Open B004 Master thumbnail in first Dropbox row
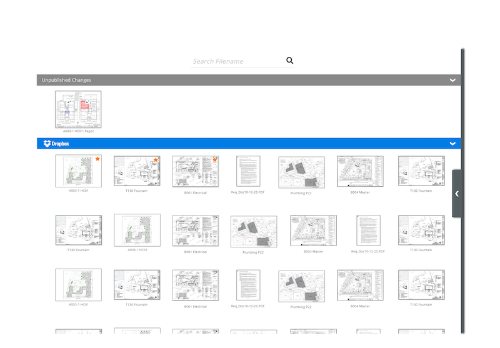The image size is (500, 348). [360, 171]
